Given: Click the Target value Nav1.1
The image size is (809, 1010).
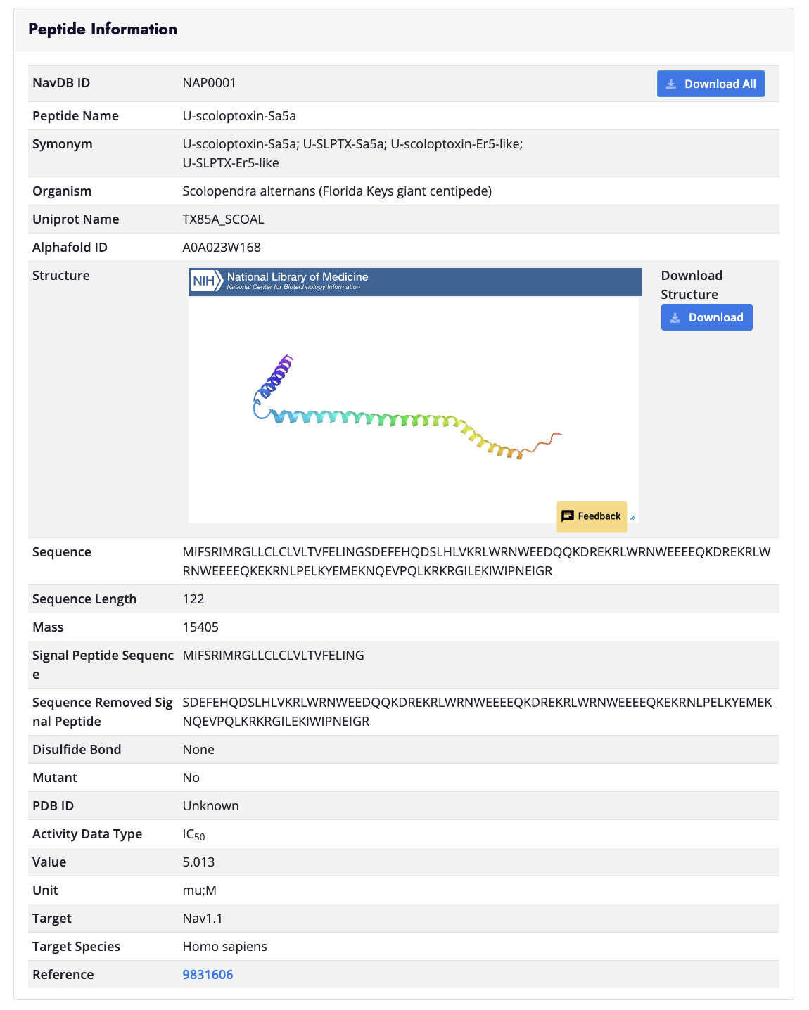Looking at the screenshot, I should pyautogui.click(x=202, y=919).
